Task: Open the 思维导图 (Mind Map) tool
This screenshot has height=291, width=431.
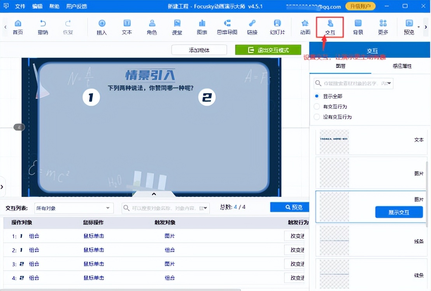Action: 227,27
